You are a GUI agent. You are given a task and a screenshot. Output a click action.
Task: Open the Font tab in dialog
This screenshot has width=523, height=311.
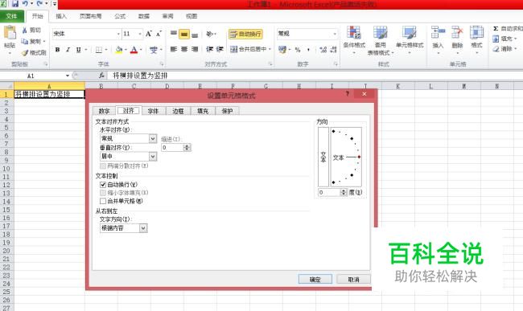pyautogui.click(x=153, y=111)
